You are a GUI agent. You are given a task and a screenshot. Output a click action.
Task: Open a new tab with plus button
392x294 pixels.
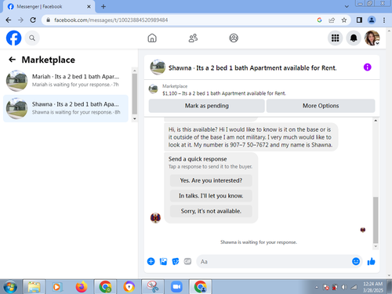pyautogui.click(x=103, y=6)
